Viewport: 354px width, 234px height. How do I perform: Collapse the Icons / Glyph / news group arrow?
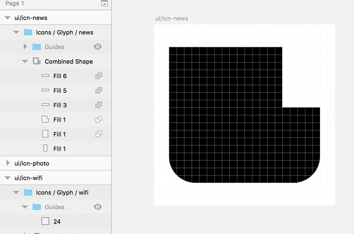[x=16, y=32]
